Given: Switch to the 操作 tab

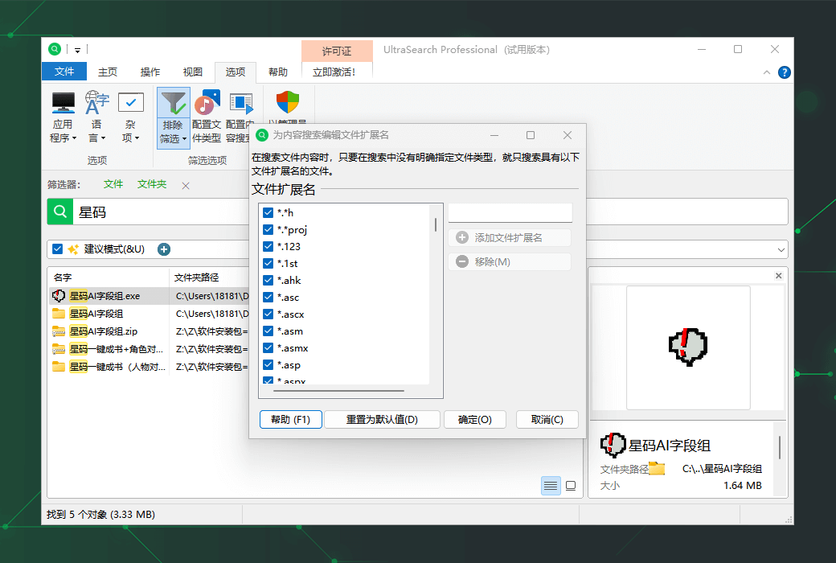Looking at the screenshot, I should coord(150,72).
